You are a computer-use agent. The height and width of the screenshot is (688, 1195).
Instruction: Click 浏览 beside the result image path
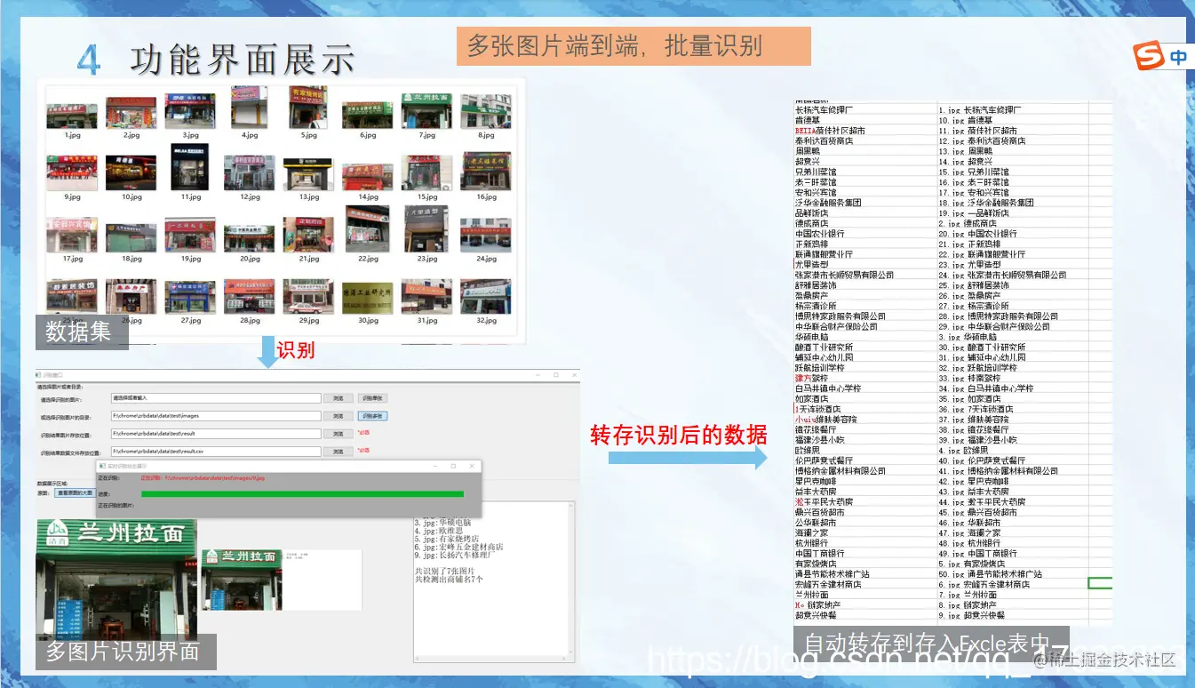[x=339, y=434]
